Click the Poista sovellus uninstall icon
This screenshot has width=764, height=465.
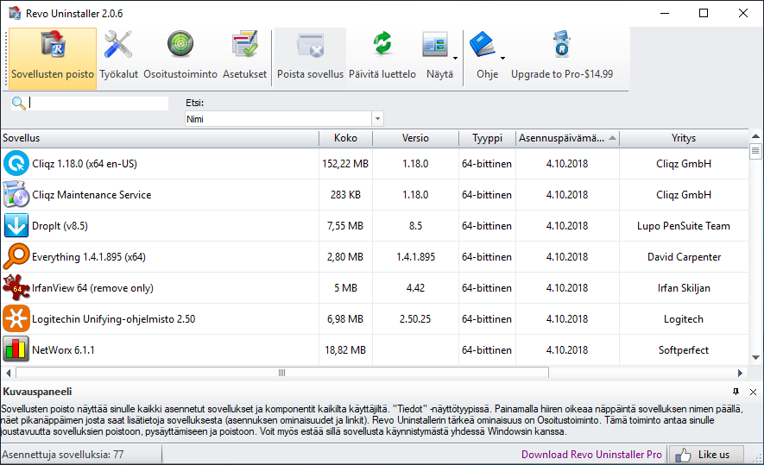click(310, 46)
